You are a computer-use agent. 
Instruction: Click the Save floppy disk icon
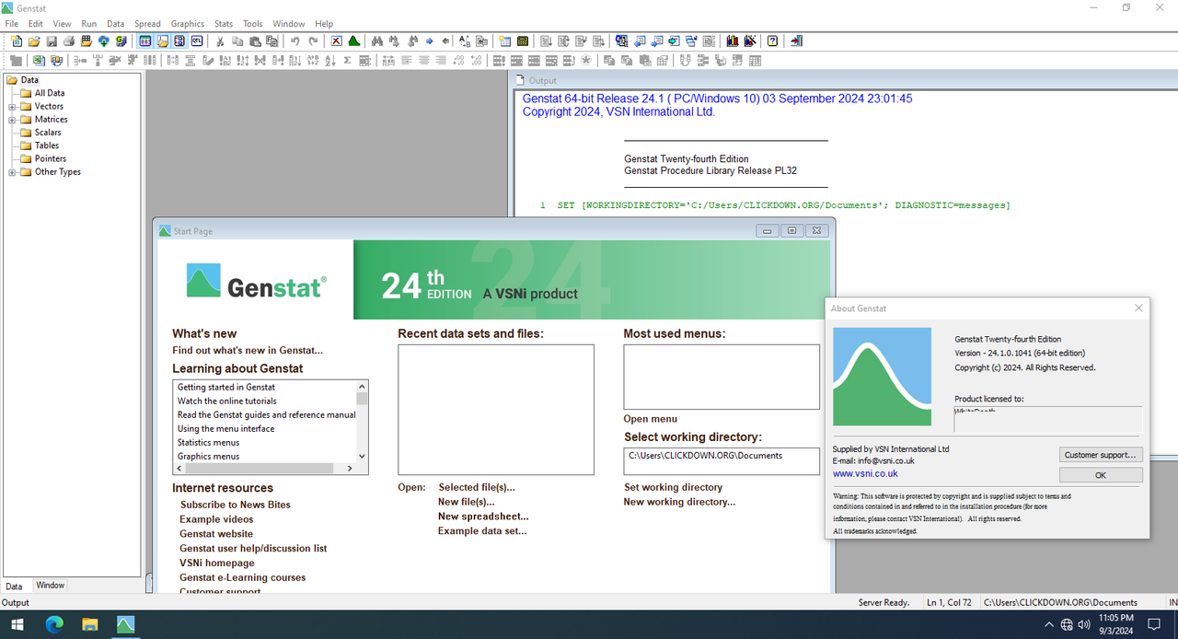(52, 41)
